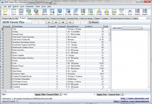The width and height of the screenshot is (152, 104).
Task: Show Tbl Info
Action: click(68, 12)
